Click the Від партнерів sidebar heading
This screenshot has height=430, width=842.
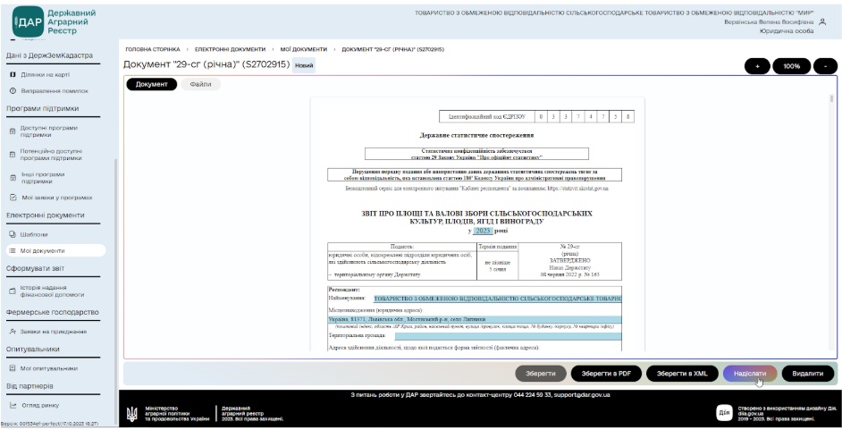(29, 386)
